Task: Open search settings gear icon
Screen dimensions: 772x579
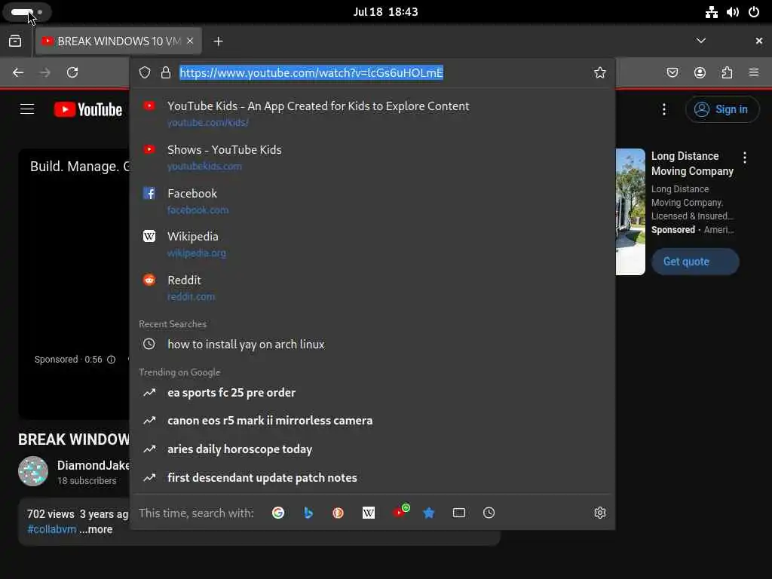Action: click(x=599, y=513)
